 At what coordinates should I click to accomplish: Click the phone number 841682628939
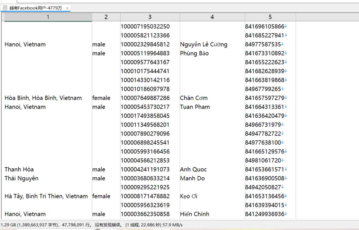tap(265, 71)
